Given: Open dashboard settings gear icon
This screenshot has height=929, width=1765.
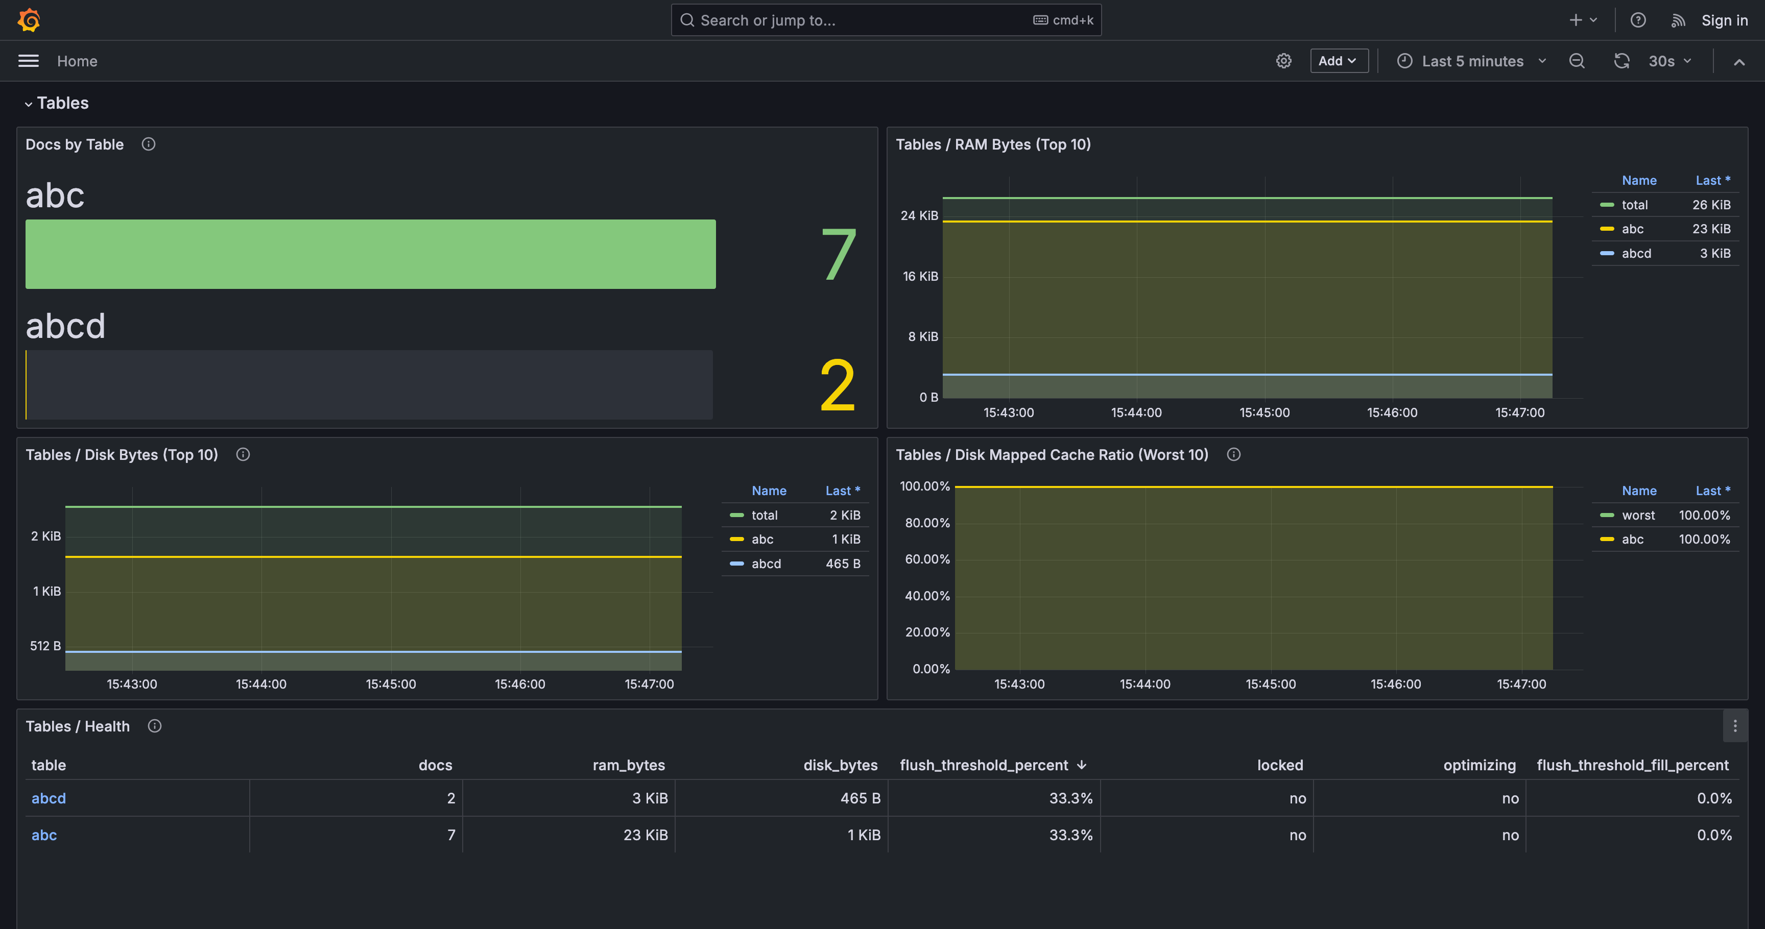Looking at the screenshot, I should coord(1283,61).
